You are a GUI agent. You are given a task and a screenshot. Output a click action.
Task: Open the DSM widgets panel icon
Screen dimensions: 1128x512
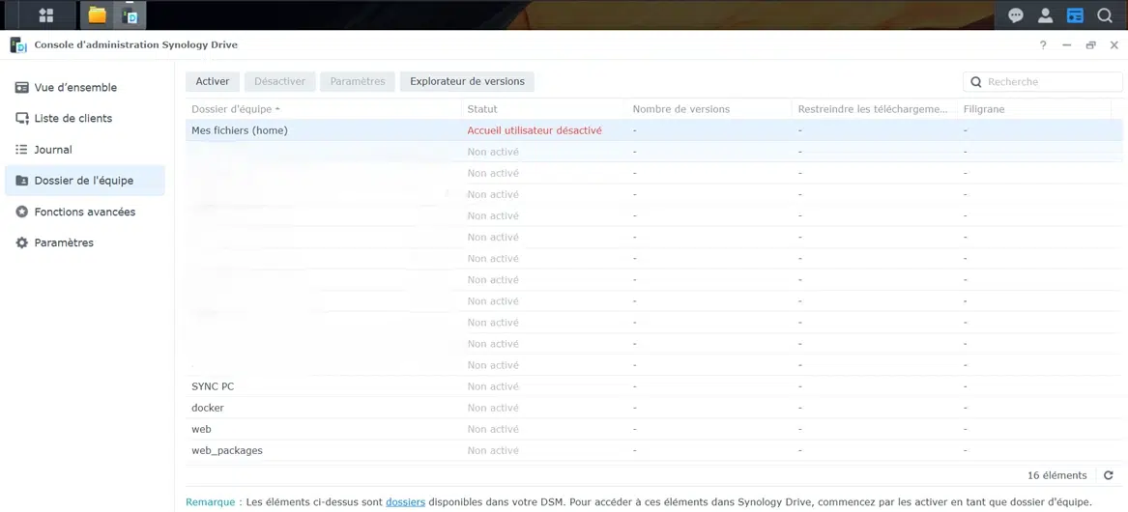[1075, 15]
